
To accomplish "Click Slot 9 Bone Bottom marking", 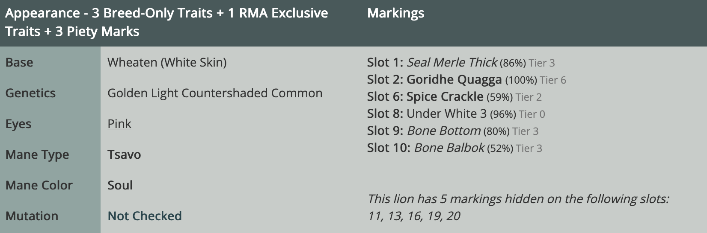I will click(444, 131).
